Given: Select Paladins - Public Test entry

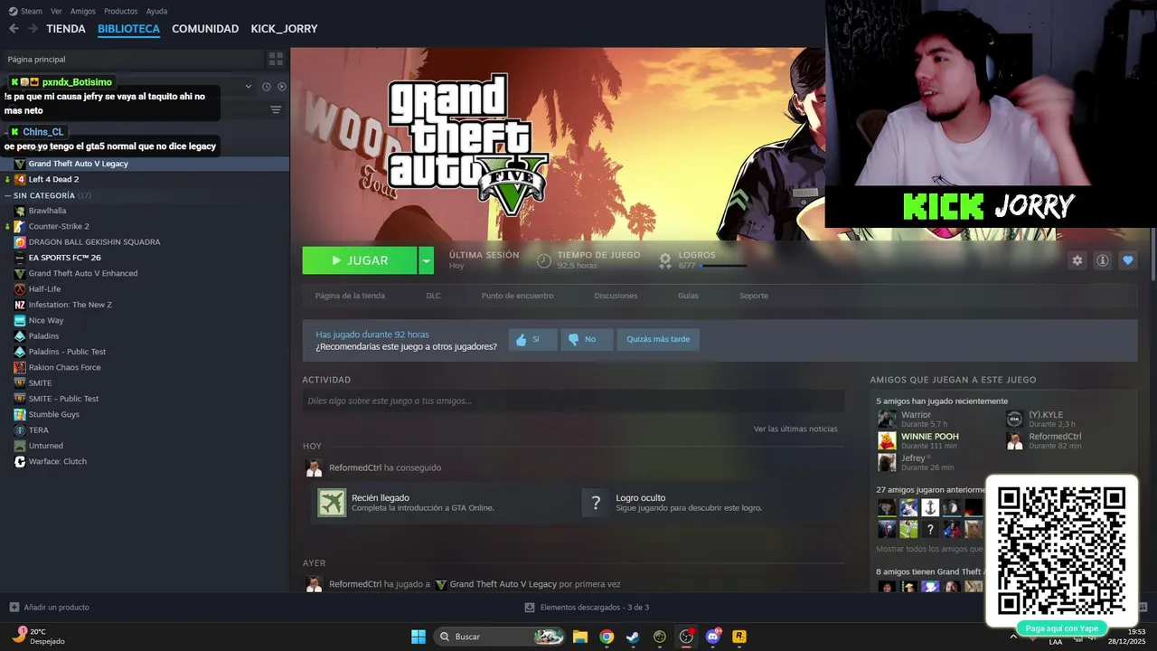Looking at the screenshot, I should pos(67,352).
